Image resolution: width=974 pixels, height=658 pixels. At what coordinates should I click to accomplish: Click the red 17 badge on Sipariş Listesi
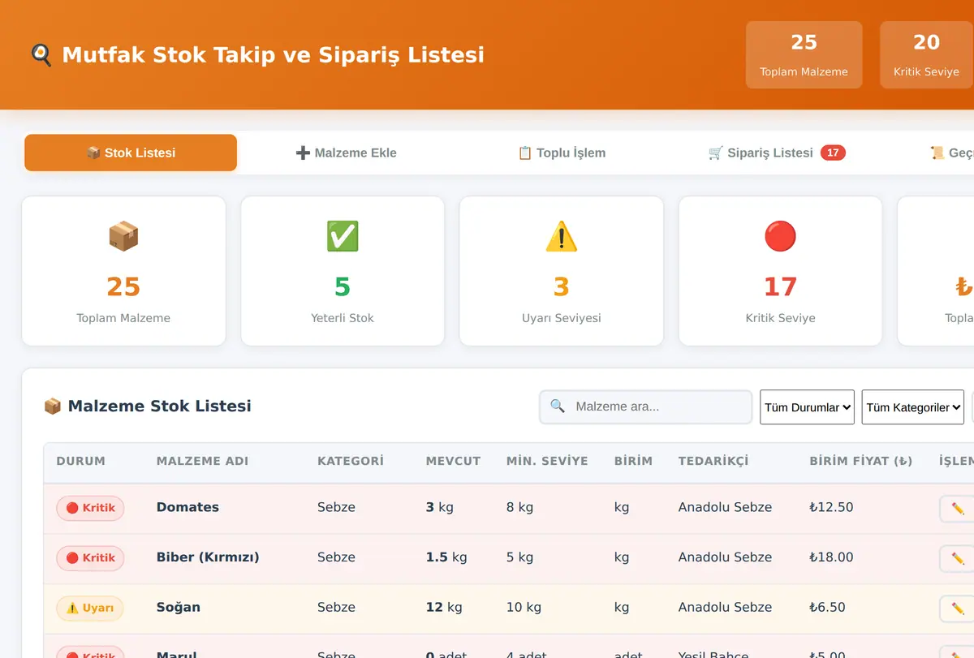pos(833,153)
